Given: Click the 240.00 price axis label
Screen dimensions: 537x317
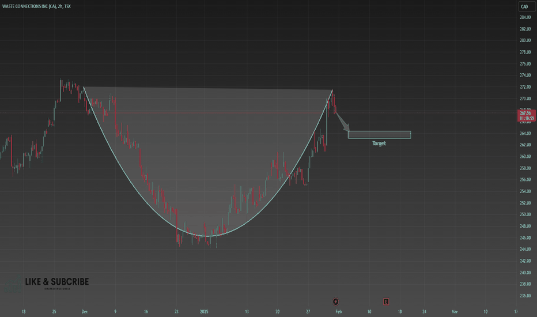Looking at the screenshot, I should click(525, 273).
